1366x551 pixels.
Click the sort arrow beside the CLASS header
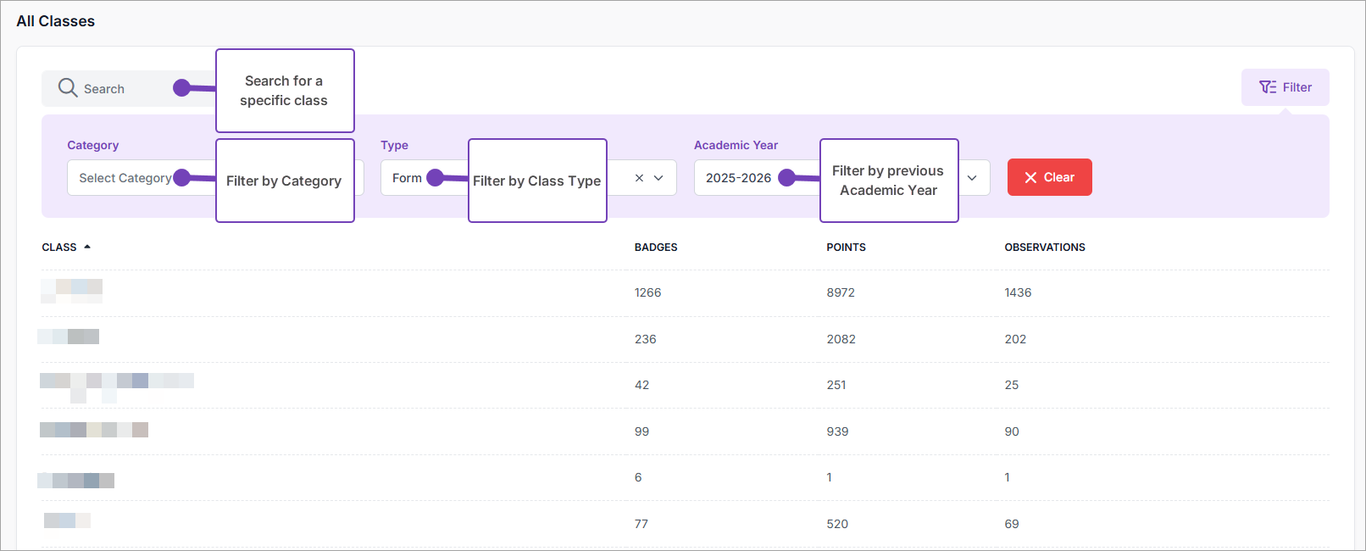click(x=87, y=247)
